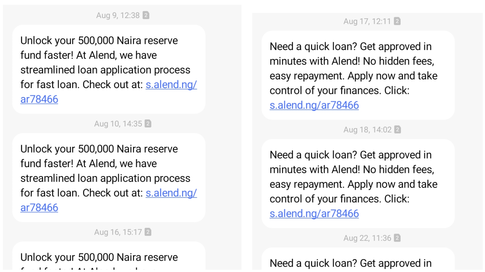Tap SIM 2 icon beside Aug 17, 12:11

click(397, 21)
